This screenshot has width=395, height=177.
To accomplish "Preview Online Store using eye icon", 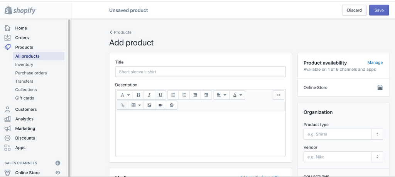I will [x=58, y=173].
